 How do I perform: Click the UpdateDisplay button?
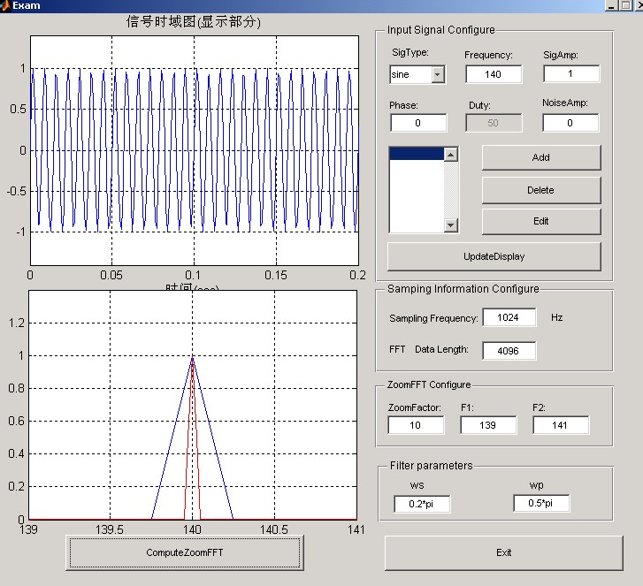coord(494,256)
